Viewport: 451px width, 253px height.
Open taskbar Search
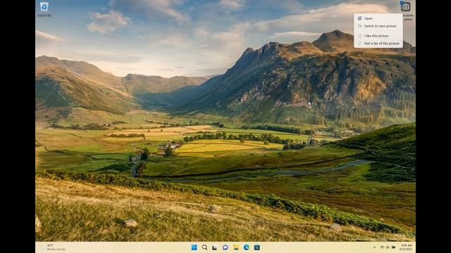pyautogui.click(x=204, y=247)
